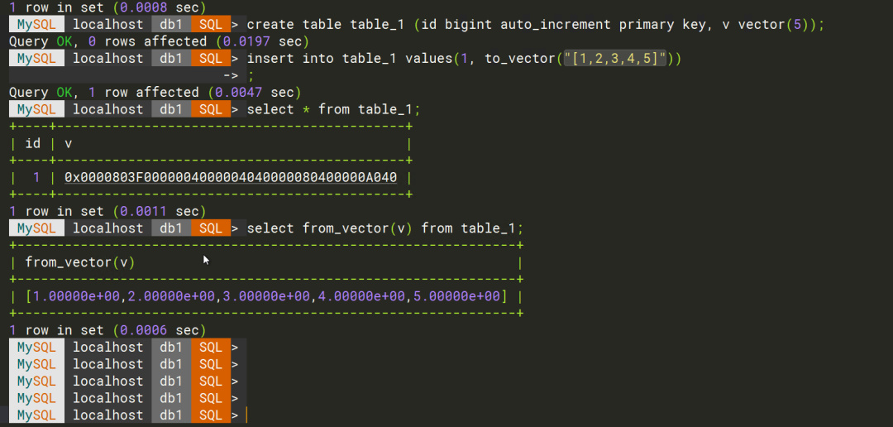Click the create table table_1 command text

coord(535,25)
